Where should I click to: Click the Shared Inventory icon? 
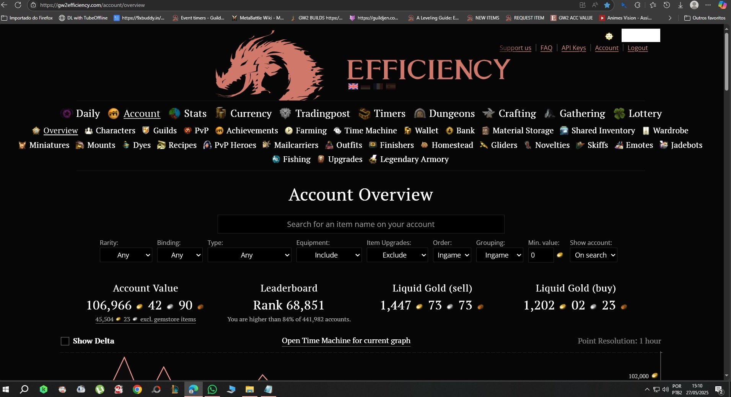(564, 131)
